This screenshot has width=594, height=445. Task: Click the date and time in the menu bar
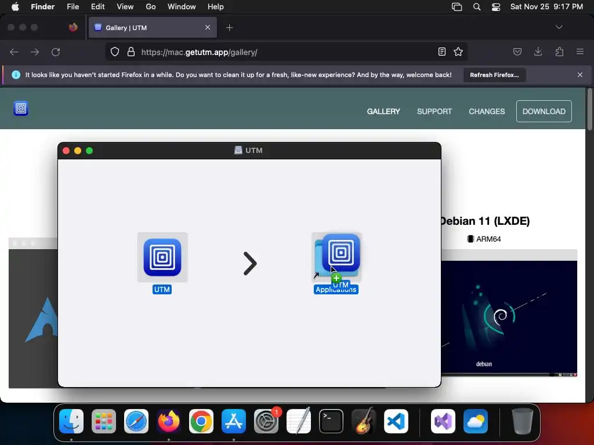546,7
